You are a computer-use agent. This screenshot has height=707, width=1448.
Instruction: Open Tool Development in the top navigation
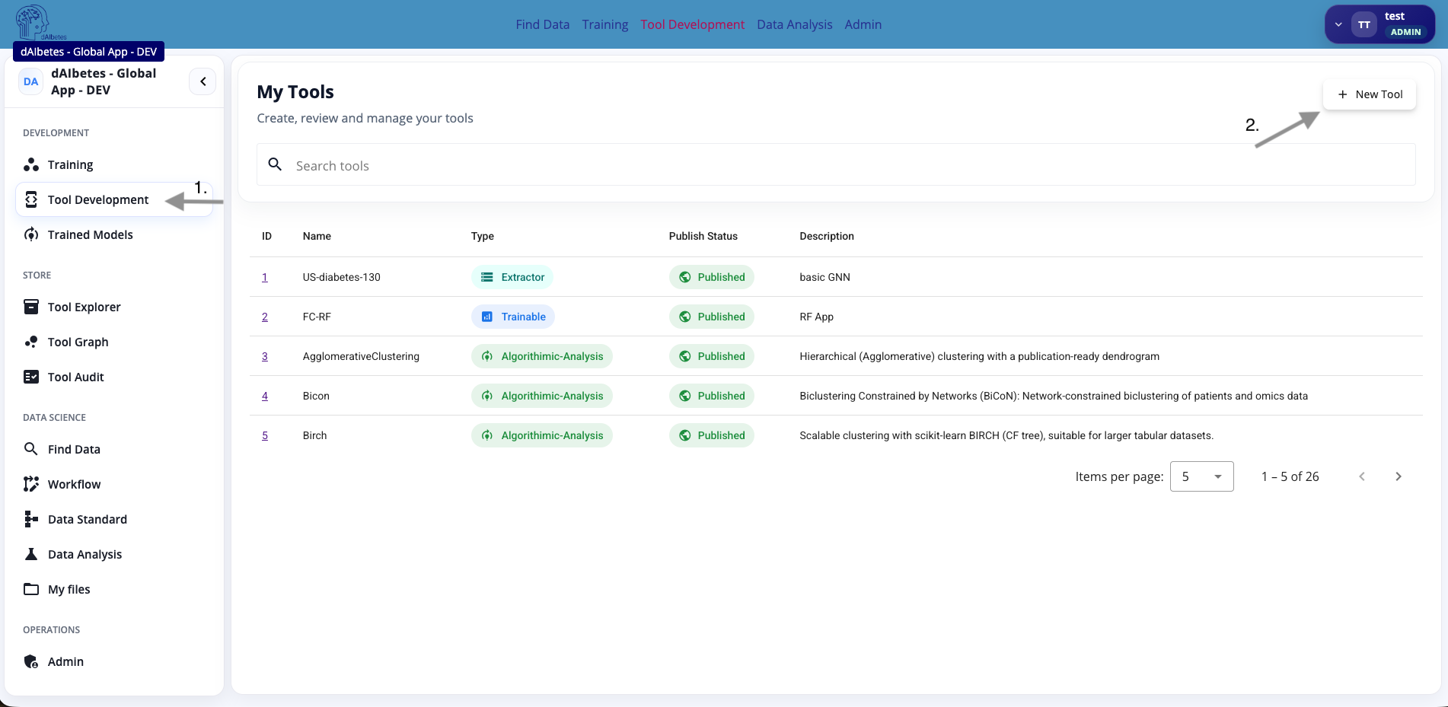point(693,24)
